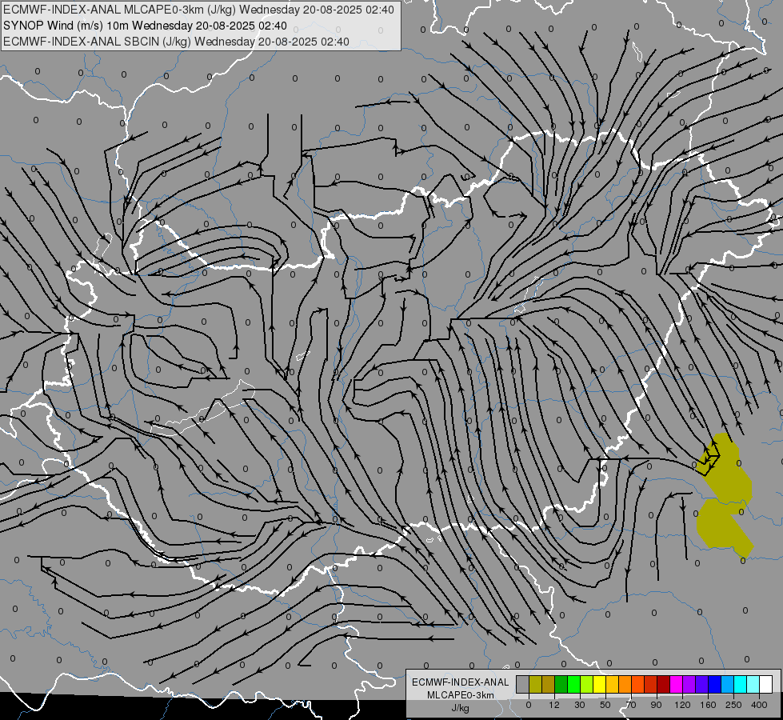Select the bright cyan legend swatch
This screenshot has height=720, width=783.
pyautogui.click(x=741, y=684)
